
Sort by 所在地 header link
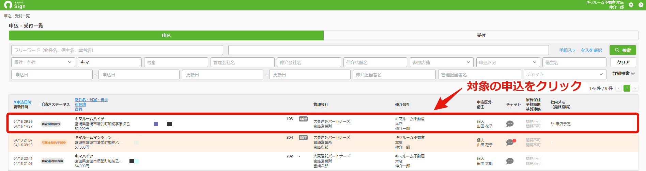pos(80,104)
